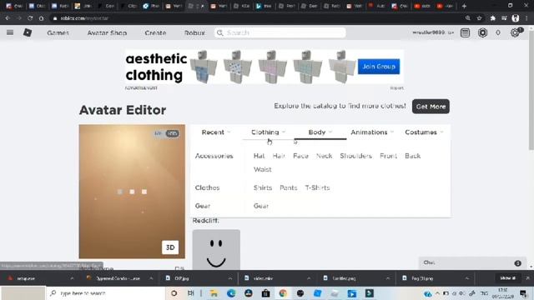The image size is (534, 300).
Task: Click the search magnifier icon in Roblox search
Action: click(x=220, y=32)
